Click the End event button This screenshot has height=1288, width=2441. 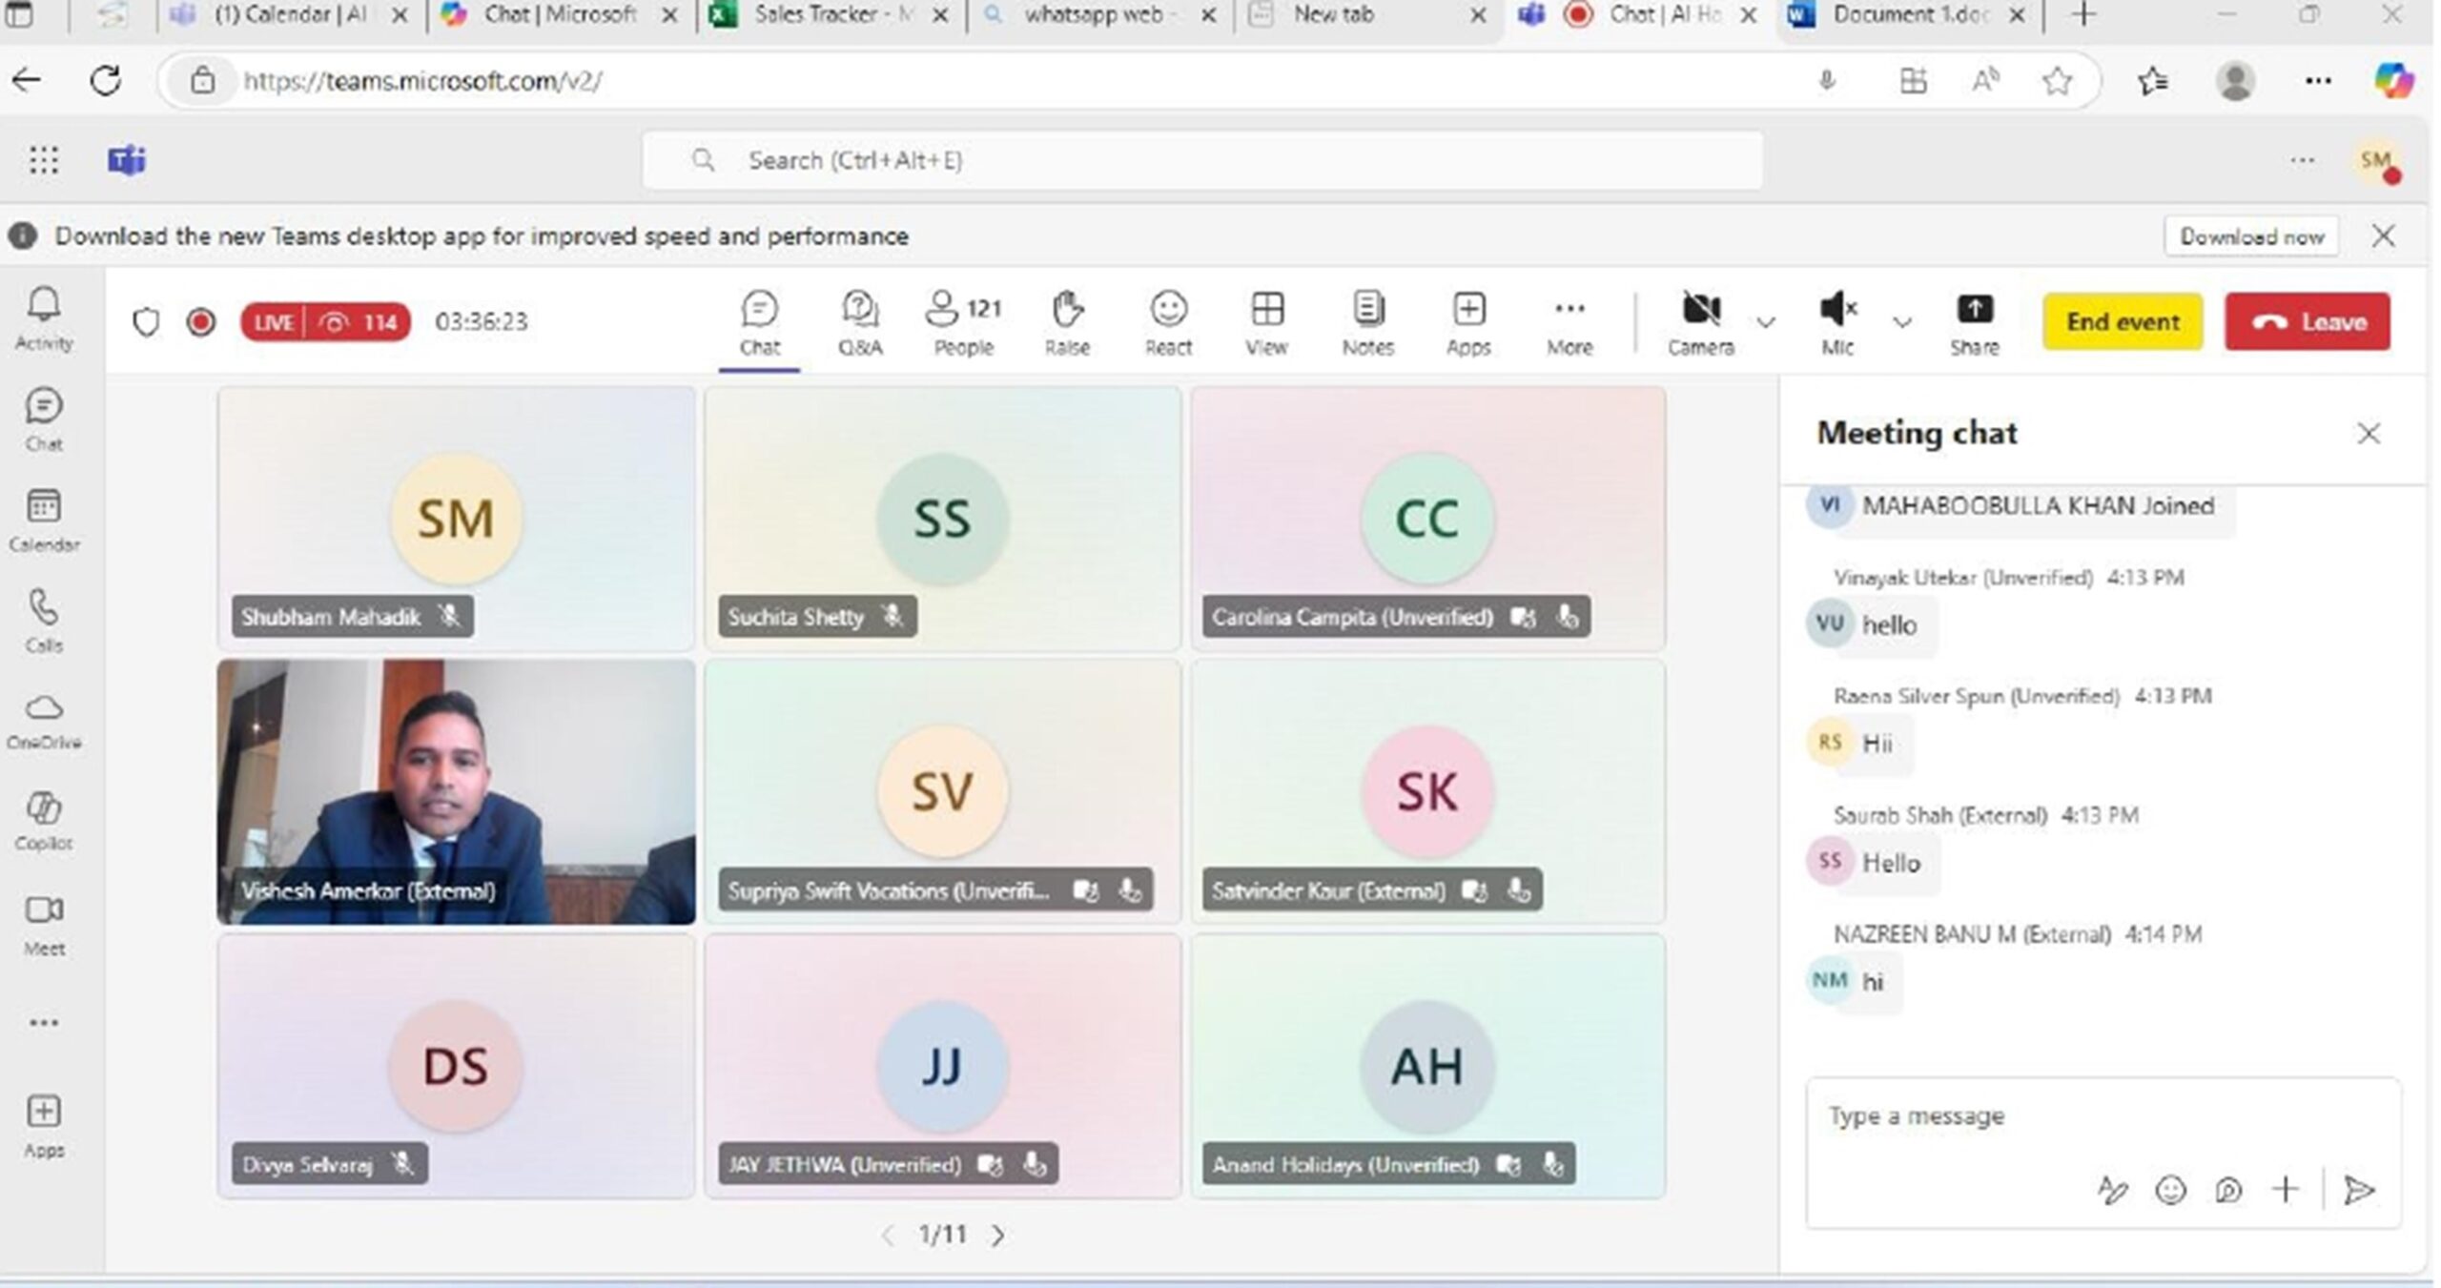pos(2123,322)
